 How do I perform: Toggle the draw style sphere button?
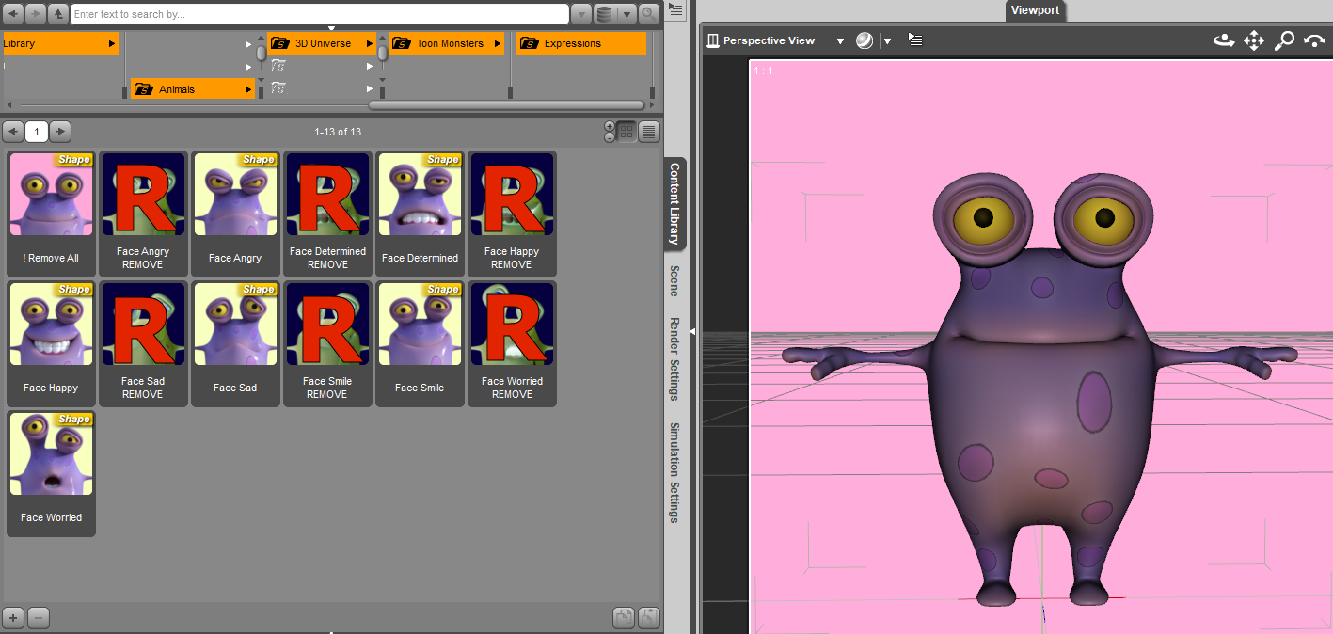pyautogui.click(x=864, y=40)
